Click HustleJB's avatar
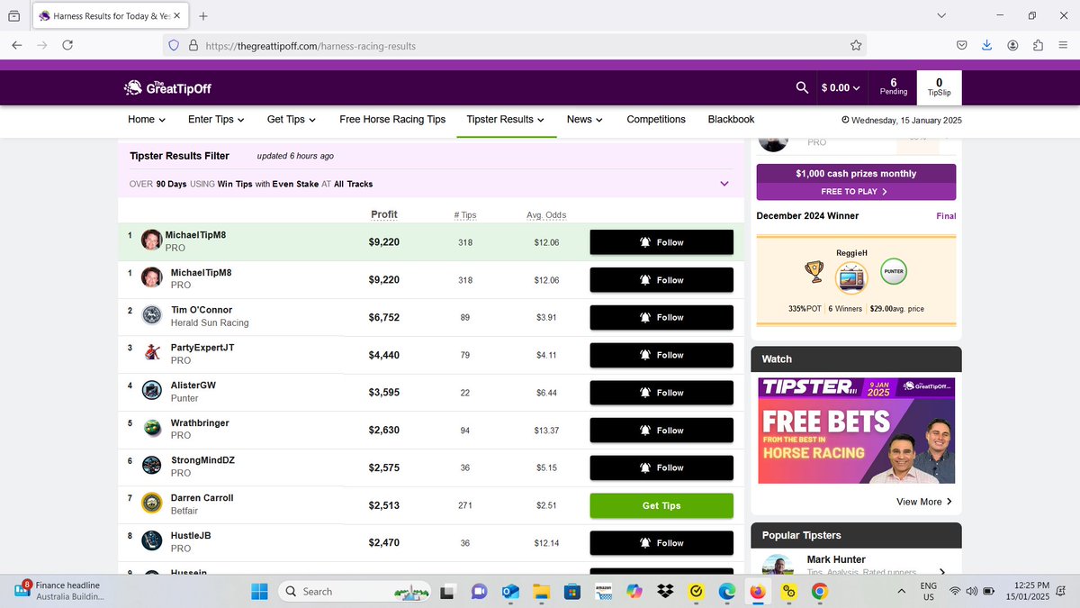Viewport: 1080px width, 608px height. [x=153, y=541]
